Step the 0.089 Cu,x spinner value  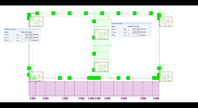pyautogui.click(x=30, y=35)
